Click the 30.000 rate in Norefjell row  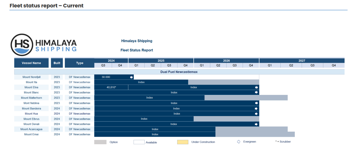[x=106, y=77]
